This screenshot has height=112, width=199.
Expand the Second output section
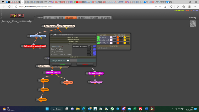[x=73, y=57]
